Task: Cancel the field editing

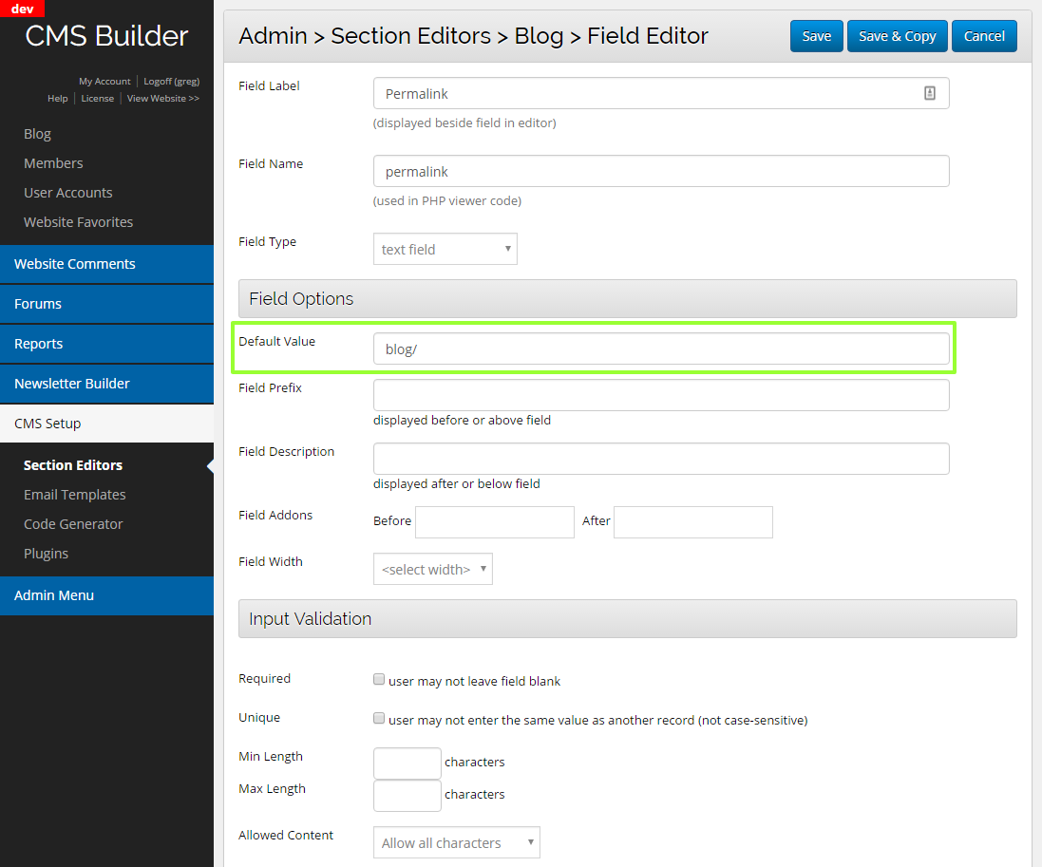Action: click(x=984, y=36)
